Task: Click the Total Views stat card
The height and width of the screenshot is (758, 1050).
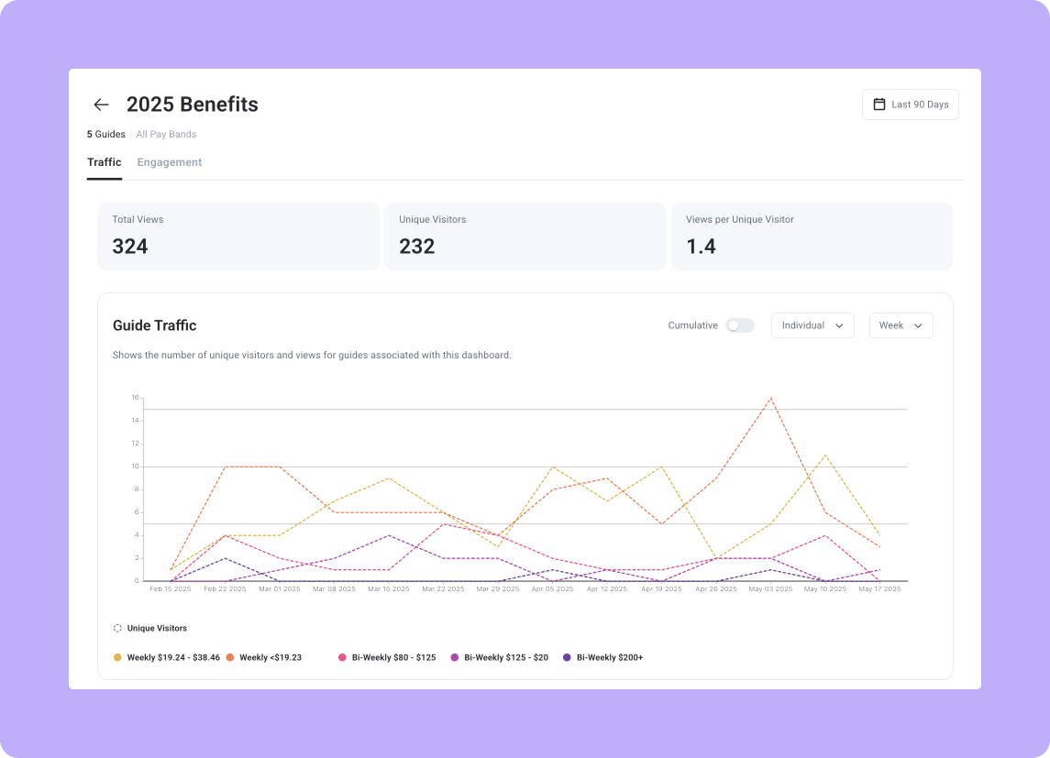Action: click(238, 236)
